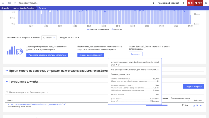
Task: Click the dashboard monitor icon in top bar
Action: point(9,3)
